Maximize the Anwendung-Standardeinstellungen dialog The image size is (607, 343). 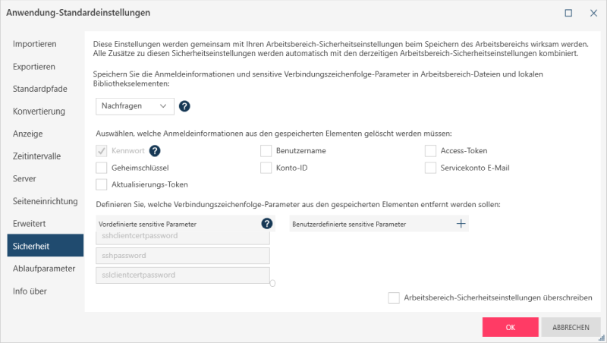point(568,13)
